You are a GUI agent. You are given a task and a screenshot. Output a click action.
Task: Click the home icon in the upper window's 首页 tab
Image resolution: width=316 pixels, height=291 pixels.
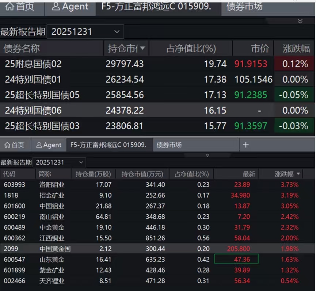click(9, 7)
